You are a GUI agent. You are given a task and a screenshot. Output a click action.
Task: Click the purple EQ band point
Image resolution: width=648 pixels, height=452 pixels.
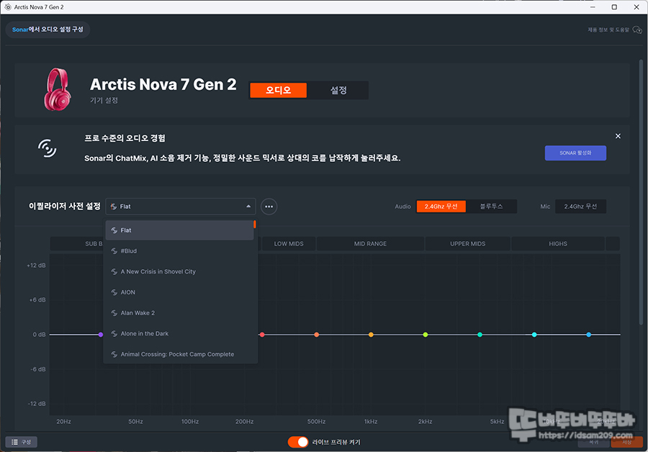click(x=100, y=335)
